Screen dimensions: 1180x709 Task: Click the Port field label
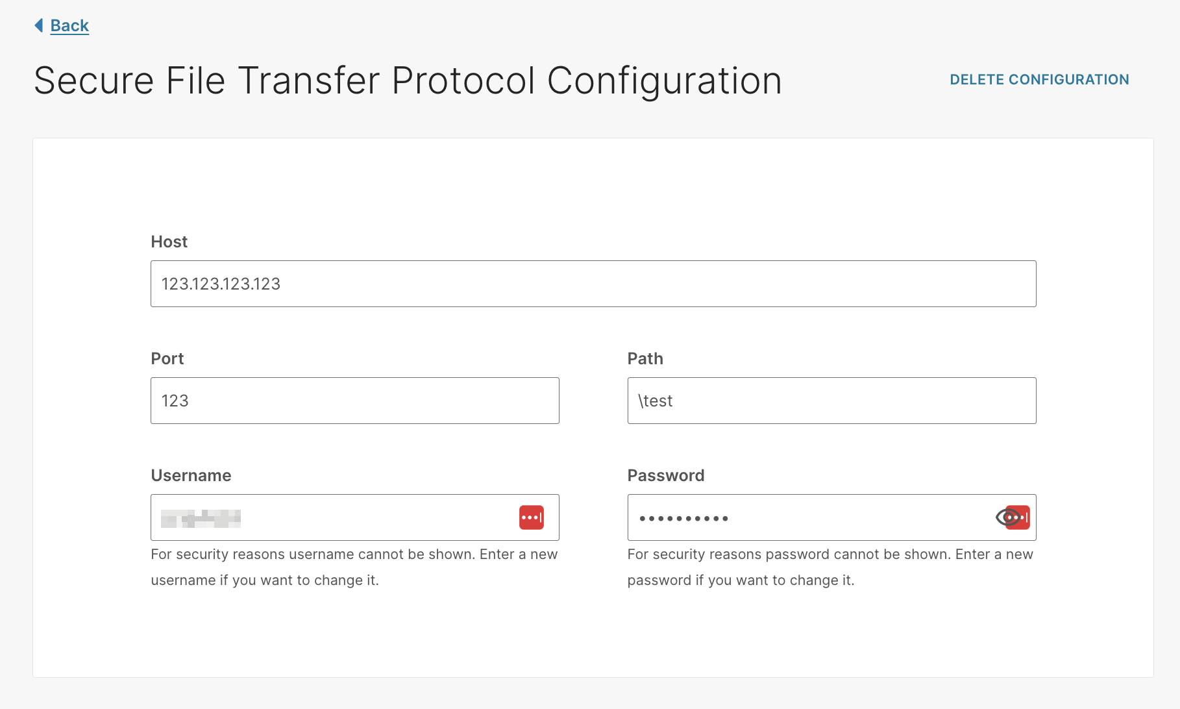tap(167, 358)
